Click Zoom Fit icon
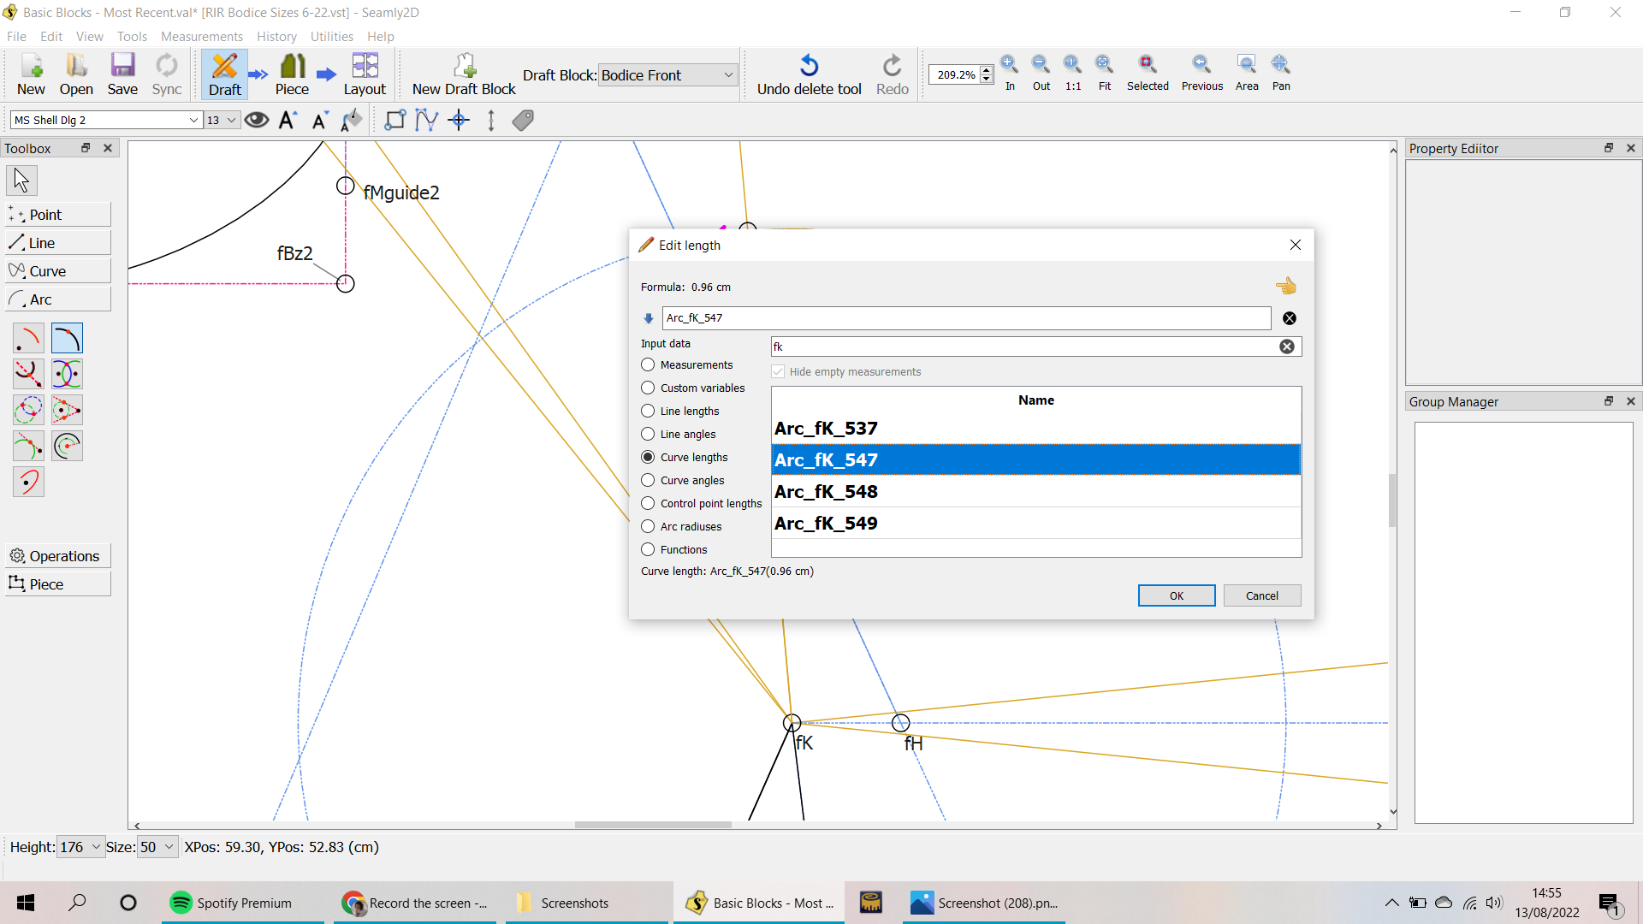Viewport: 1643px width, 924px height. [x=1104, y=65]
